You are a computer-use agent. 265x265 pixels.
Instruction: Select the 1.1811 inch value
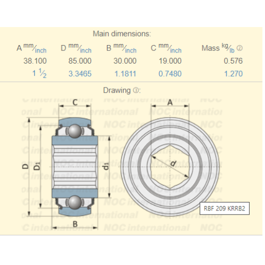pyautogui.click(x=125, y=74)
